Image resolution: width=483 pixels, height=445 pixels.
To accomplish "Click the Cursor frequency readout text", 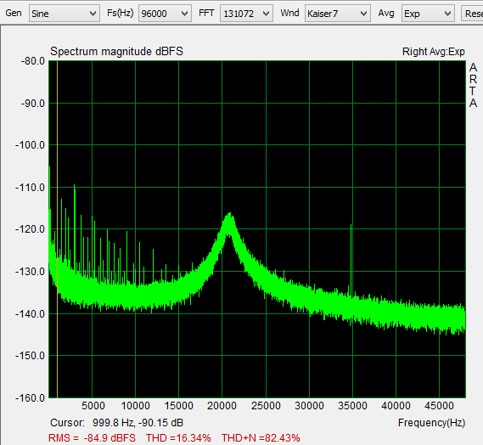I will pyautogui.click(x=117, y=423).
